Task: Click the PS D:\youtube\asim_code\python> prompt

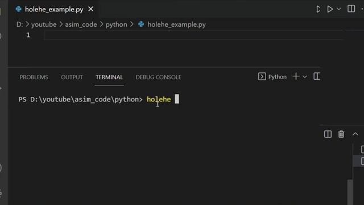Action: coord(80,100)
